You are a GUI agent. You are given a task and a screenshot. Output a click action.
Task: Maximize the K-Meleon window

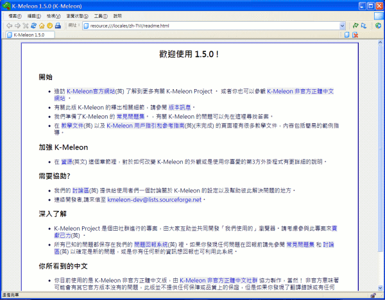click(371, 6)
